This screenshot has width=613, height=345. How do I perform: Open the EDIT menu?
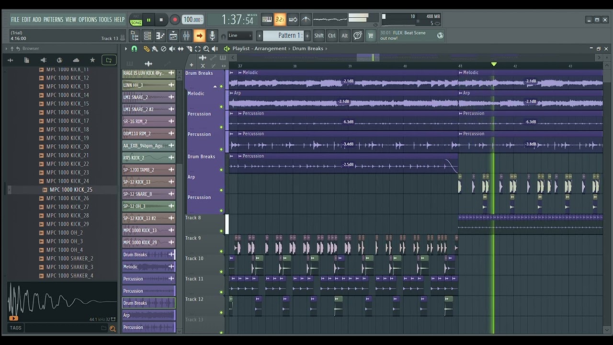coord(26,20)
